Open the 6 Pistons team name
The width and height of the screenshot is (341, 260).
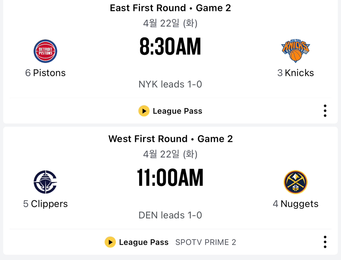pos(45,73)
